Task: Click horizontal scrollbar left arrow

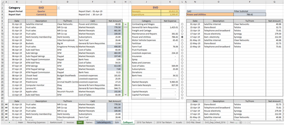Action: (x=249, y=123)
